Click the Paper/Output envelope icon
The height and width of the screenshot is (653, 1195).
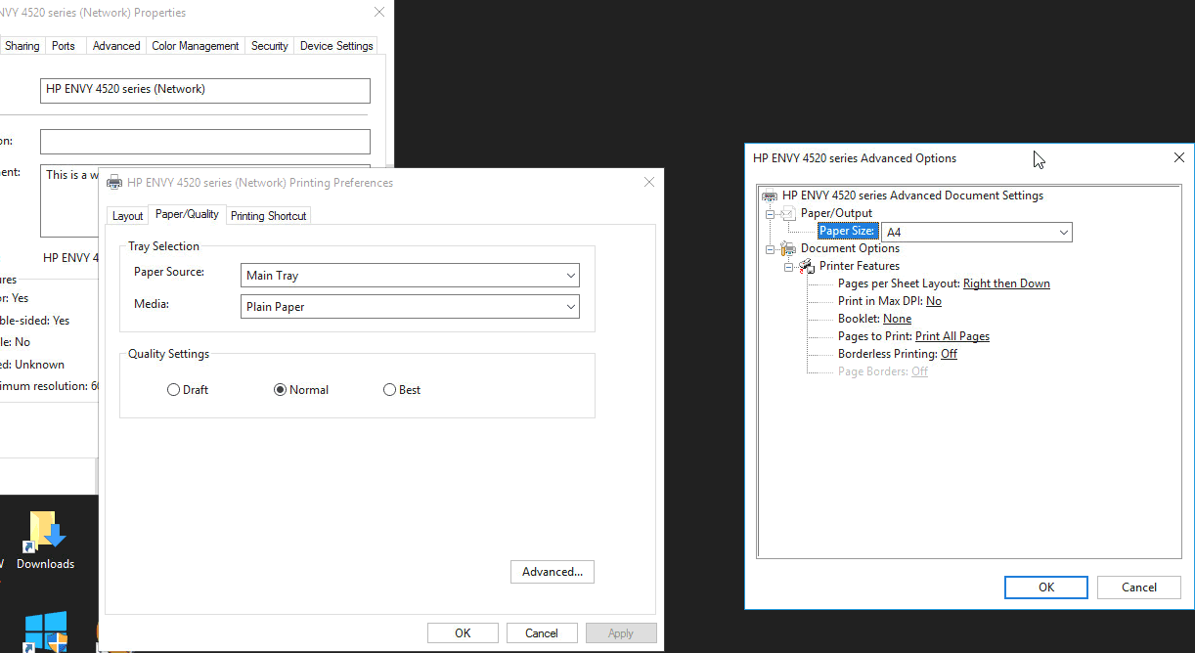(788, 213)
